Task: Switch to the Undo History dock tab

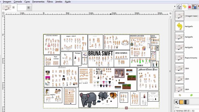Action: pyautogui.click(x=184, y=7)
